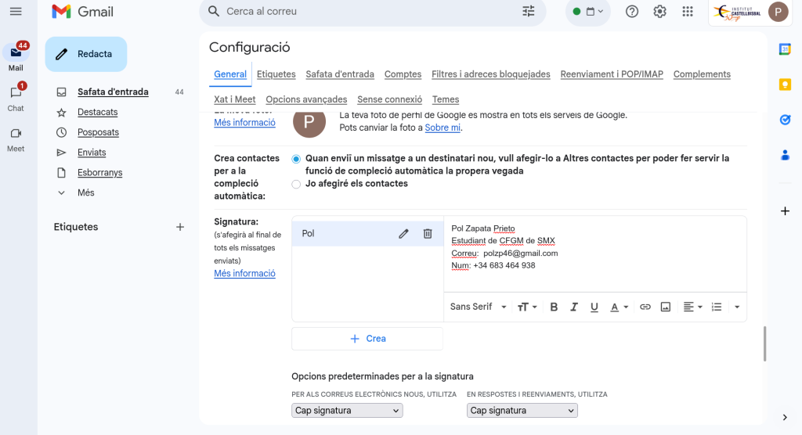
Task: Click the 'Crea' new signature button
Action: pyautogui.click(x=367, y=339)
